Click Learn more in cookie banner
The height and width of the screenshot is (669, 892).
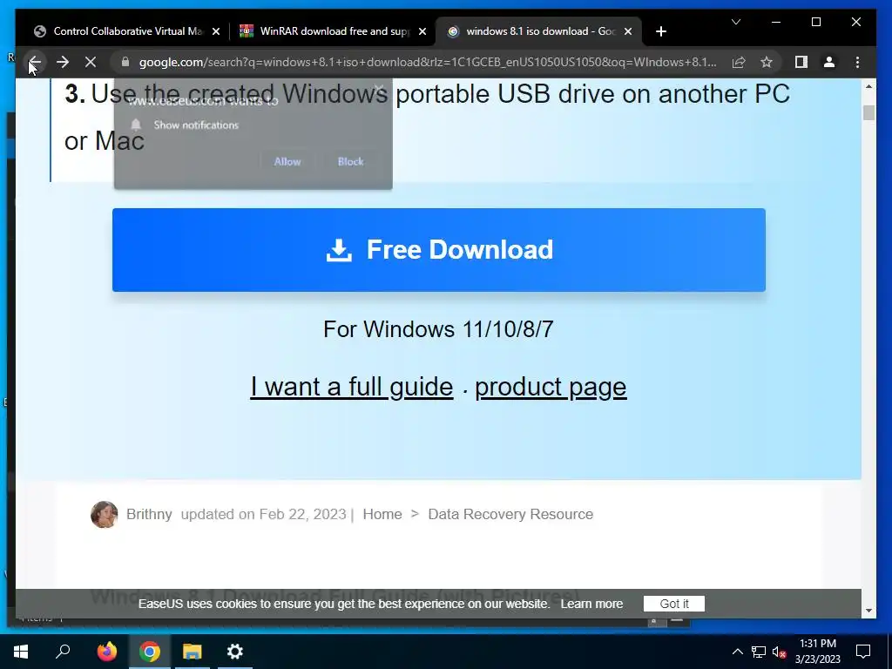click(x=591, y=604)
